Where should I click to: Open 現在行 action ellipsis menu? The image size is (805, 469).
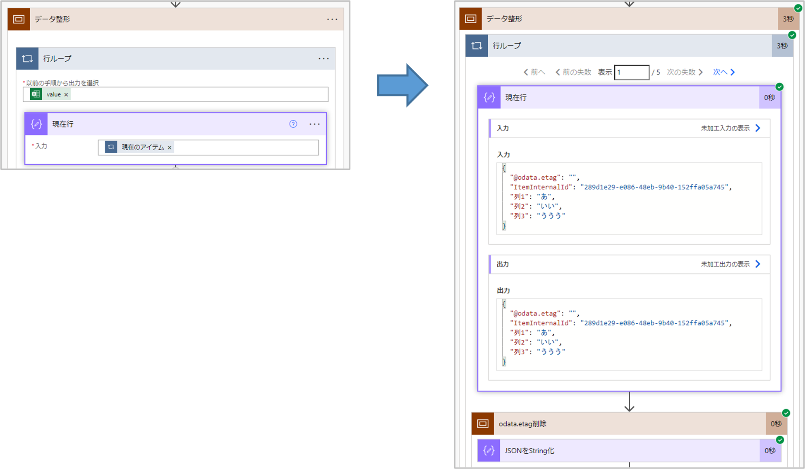tap(314, 124)
